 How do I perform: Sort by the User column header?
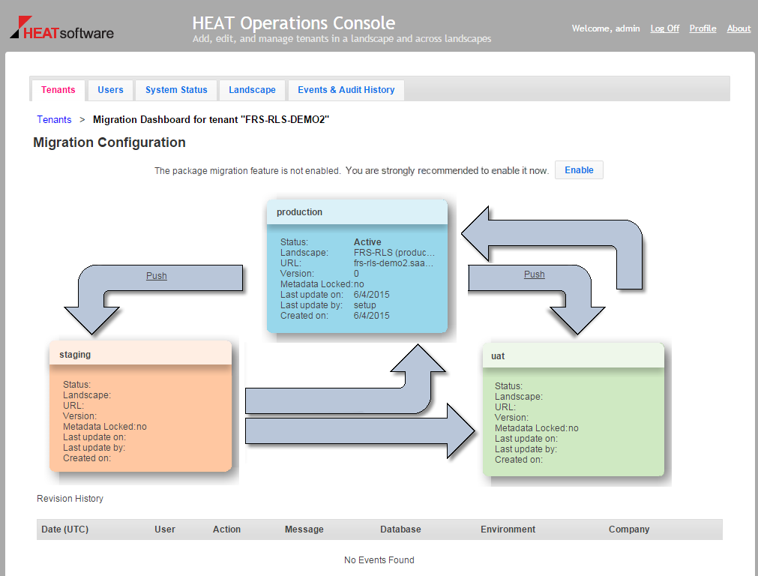[165, 529]
